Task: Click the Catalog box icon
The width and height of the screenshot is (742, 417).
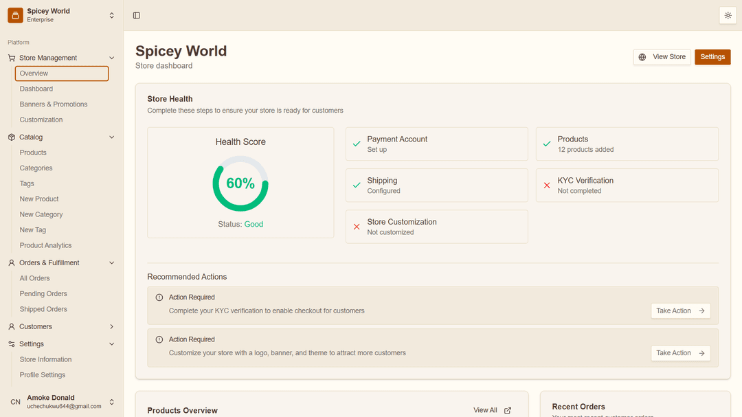Action: coord(12,137)
